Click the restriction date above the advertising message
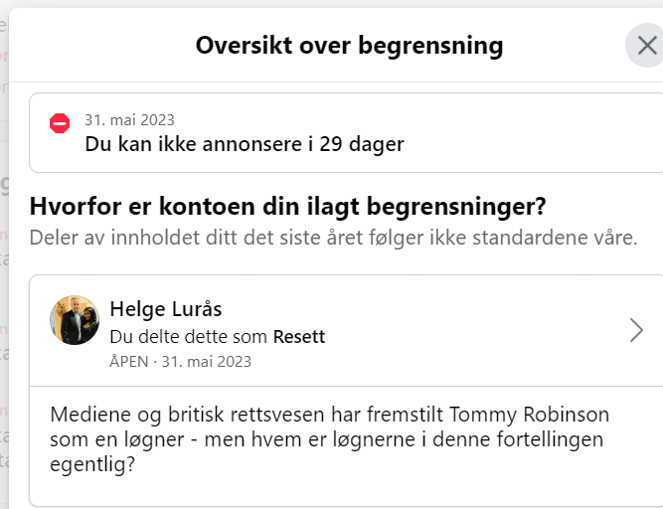 [129, 120]
